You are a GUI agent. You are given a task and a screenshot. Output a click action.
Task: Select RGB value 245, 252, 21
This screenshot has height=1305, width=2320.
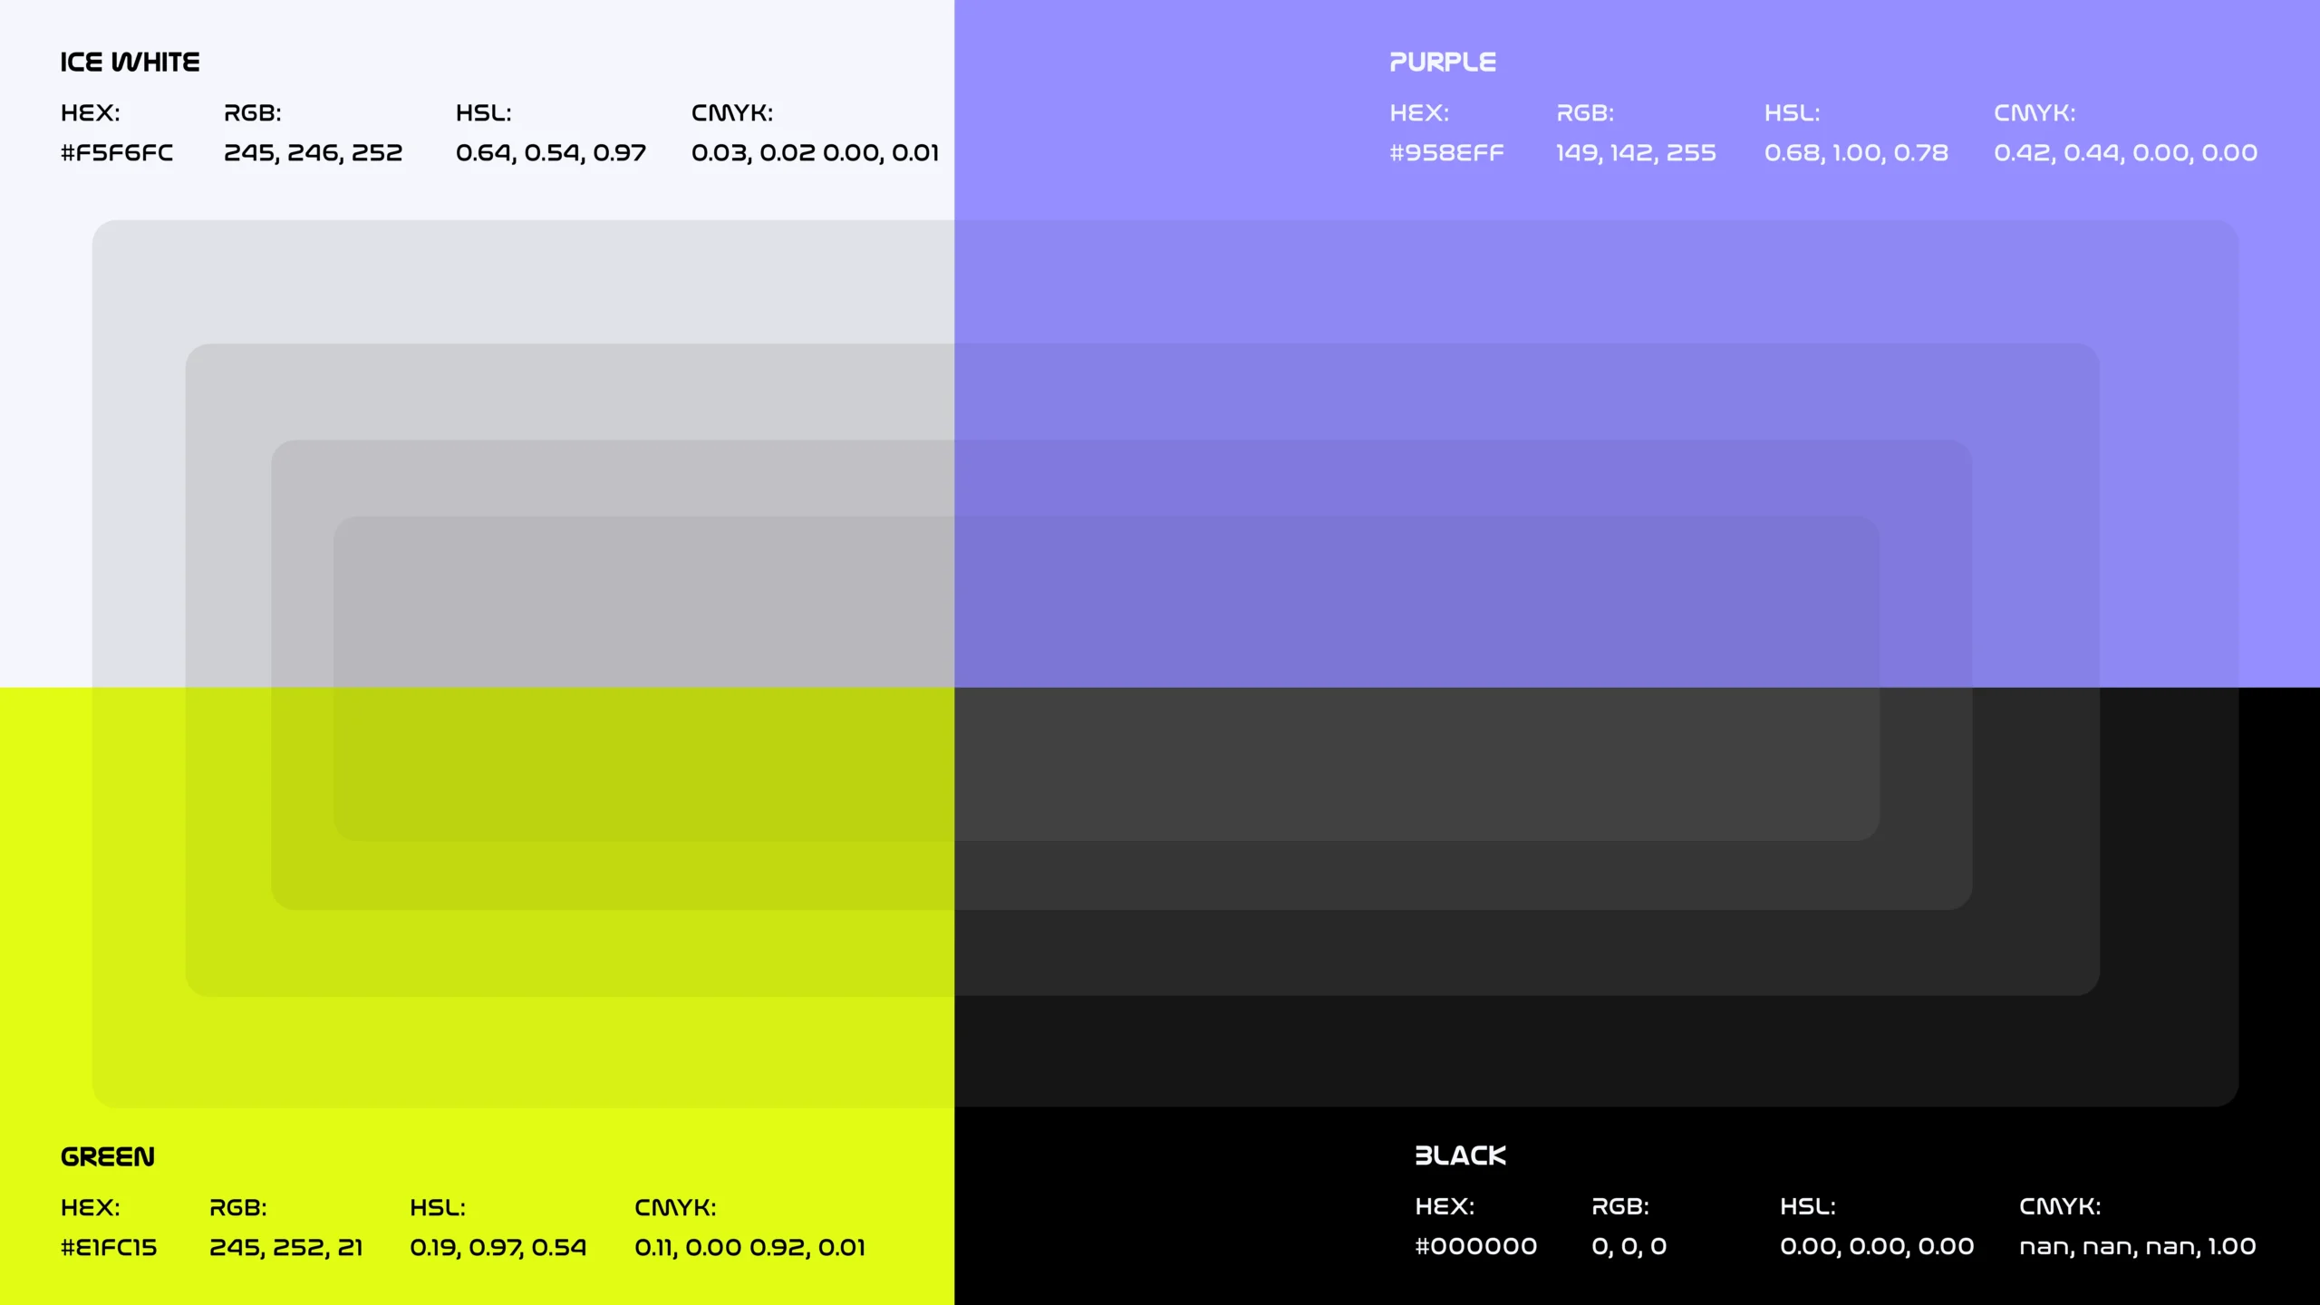click(285, 1247)
